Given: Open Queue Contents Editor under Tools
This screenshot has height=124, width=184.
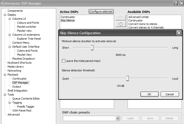Looking at the screenshot, I should click(x=26, y=99).
